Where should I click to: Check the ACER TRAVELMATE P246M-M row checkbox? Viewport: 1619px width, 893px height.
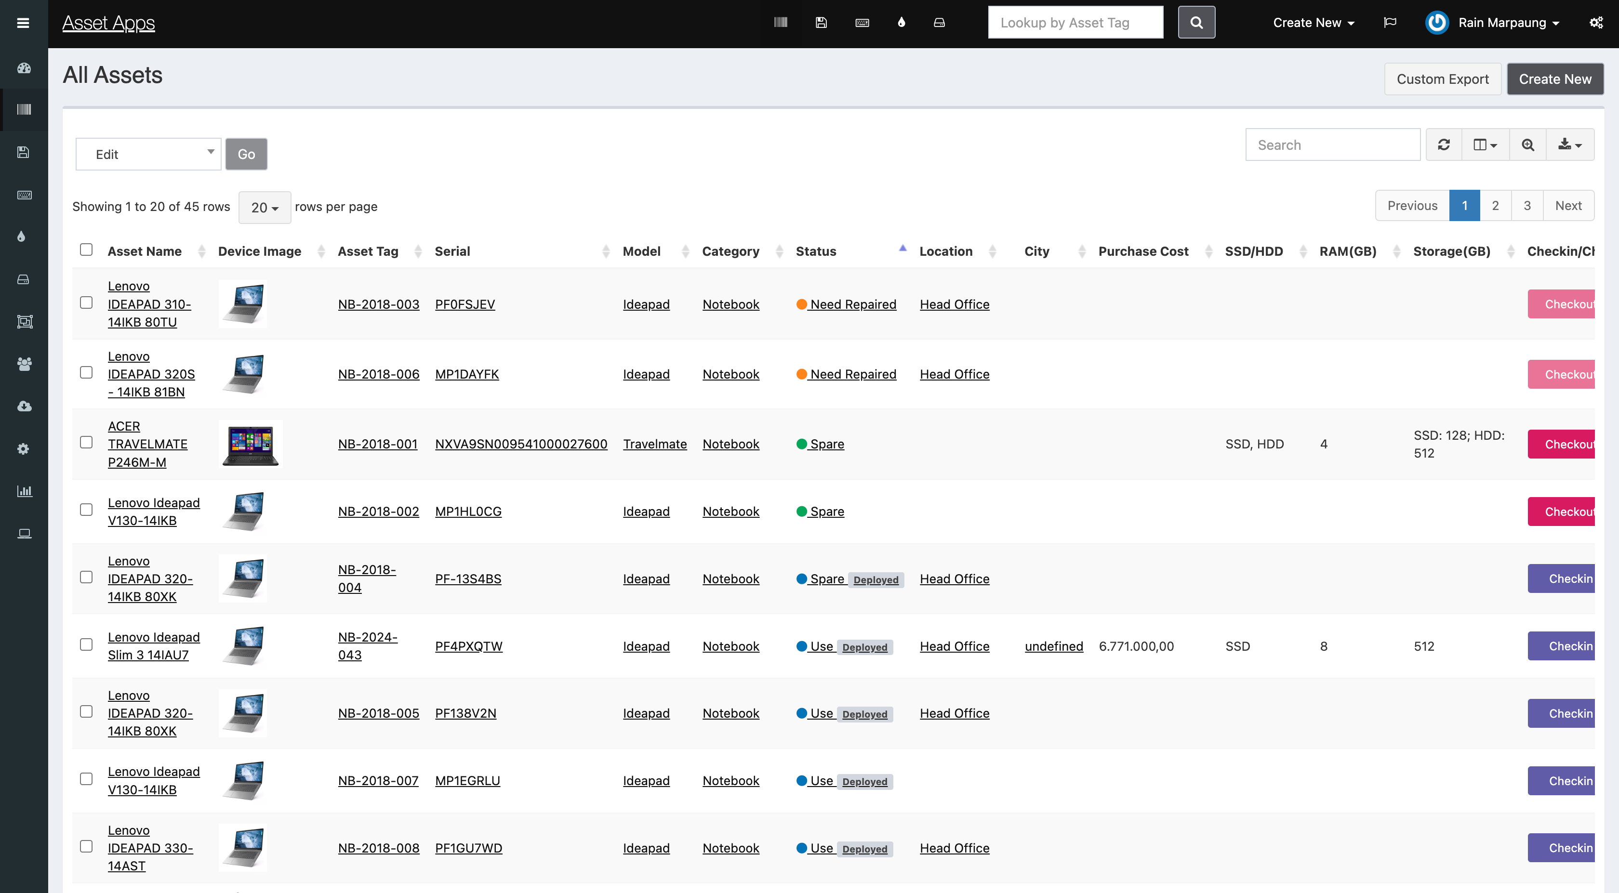[86, 443]
